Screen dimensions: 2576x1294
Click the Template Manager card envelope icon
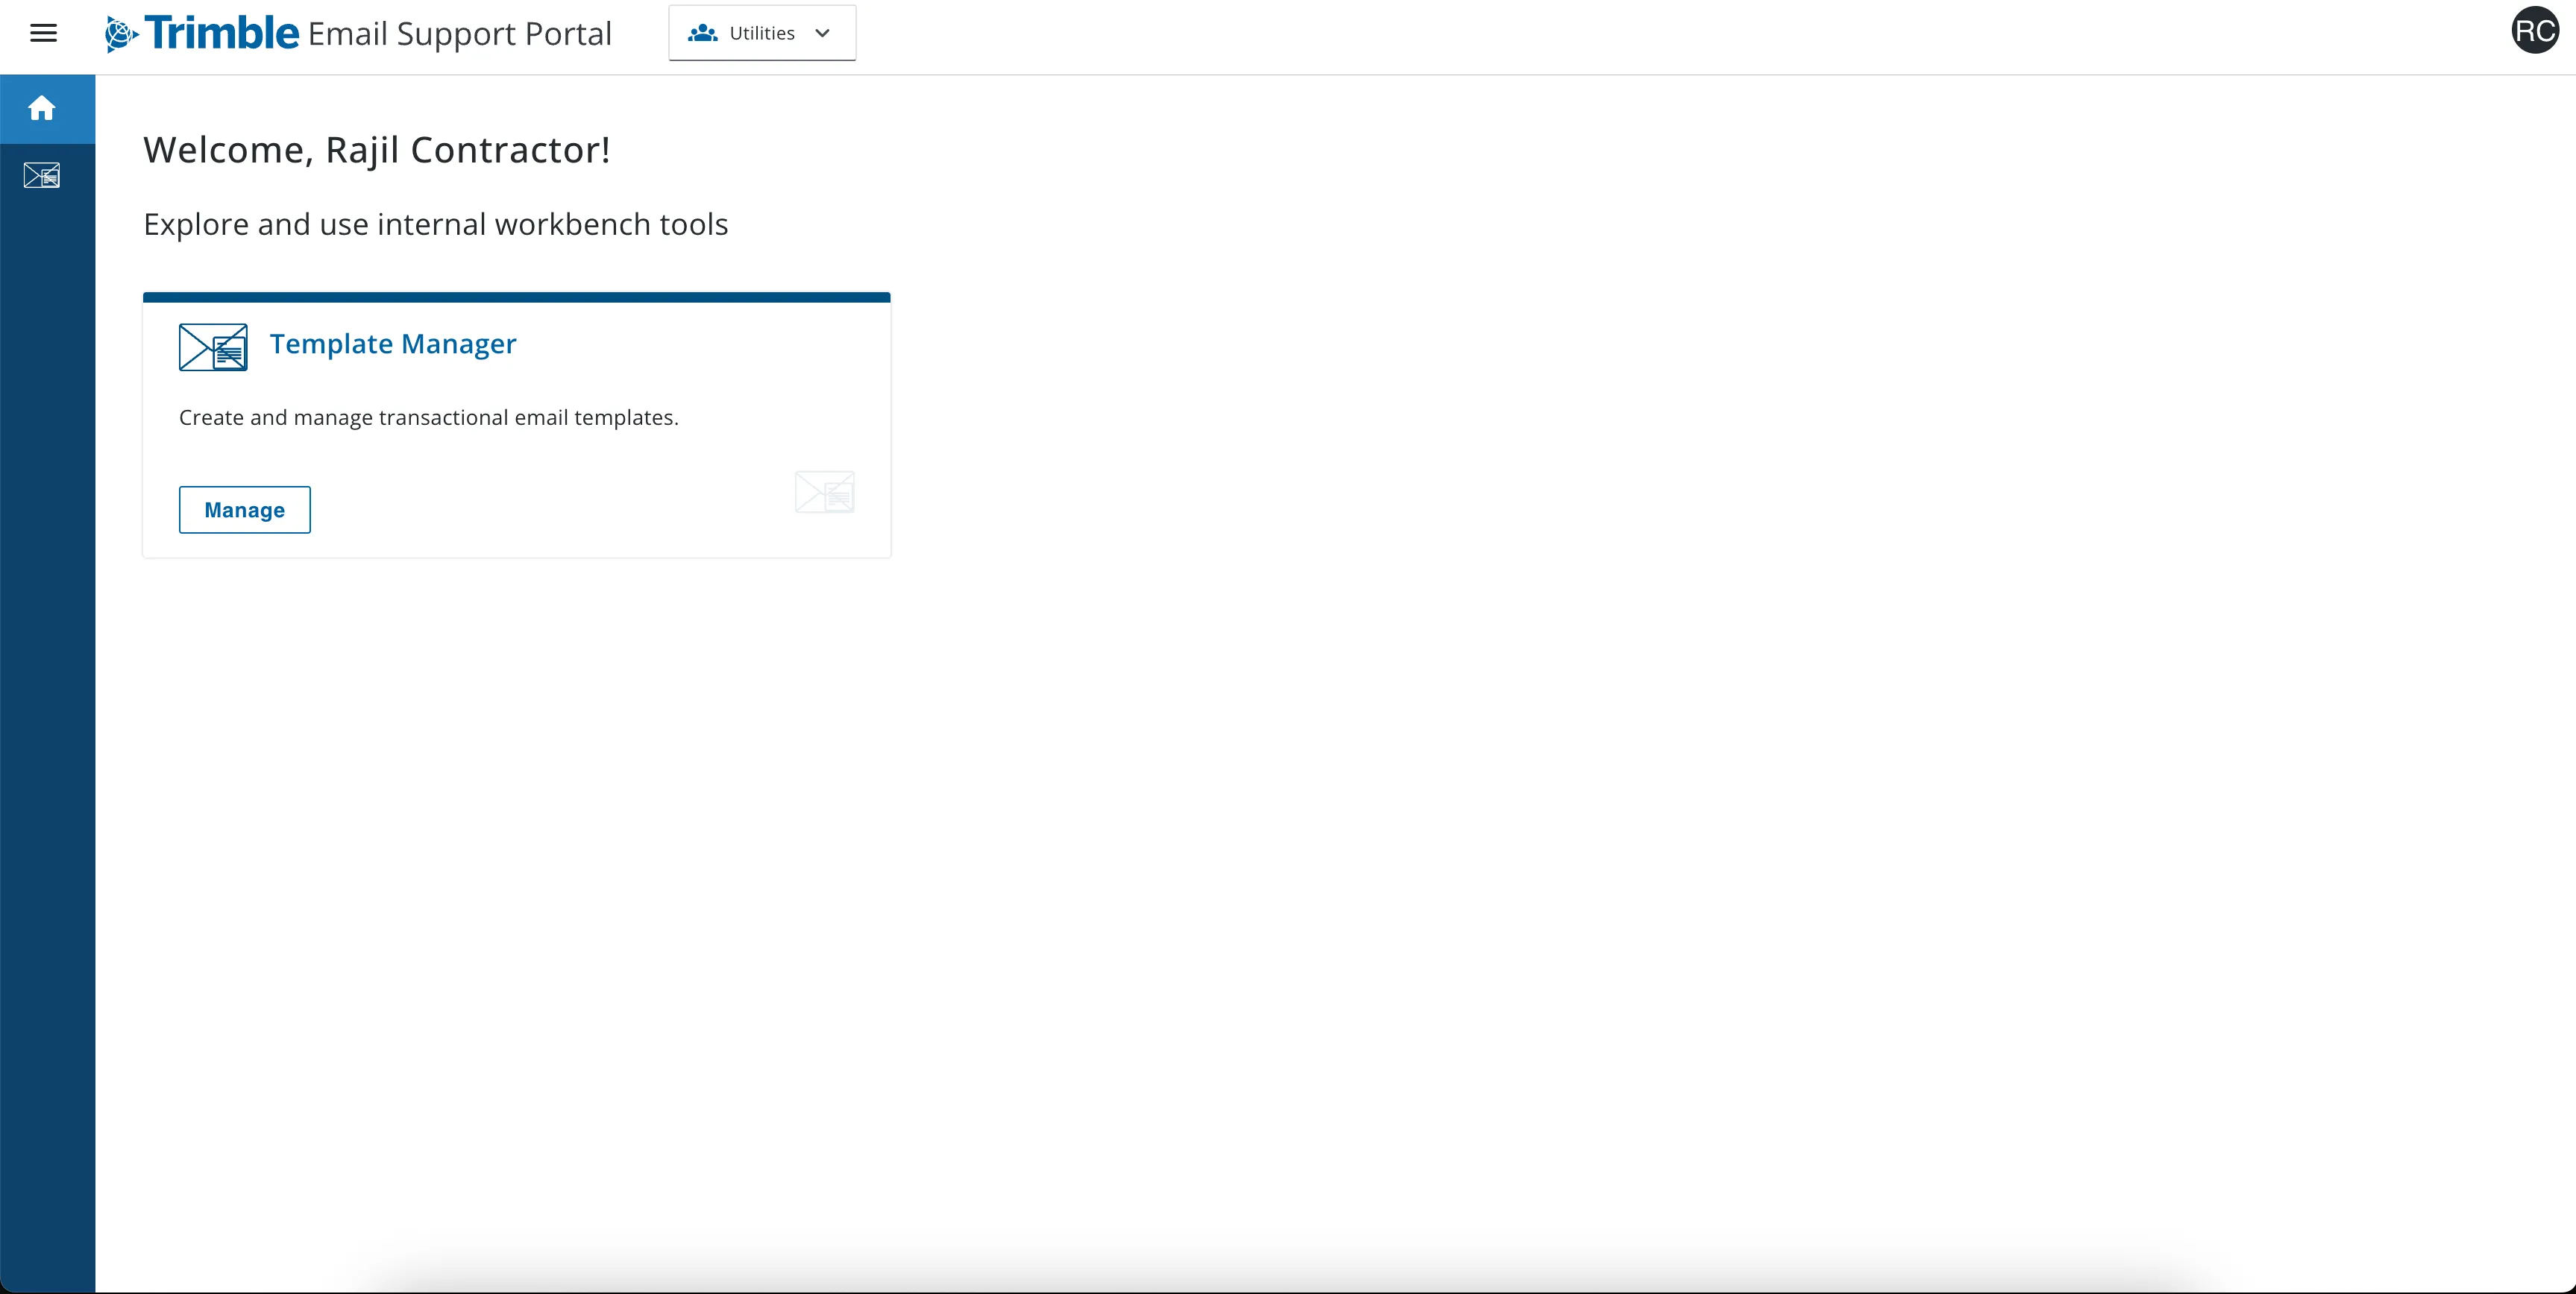pos(213,347)
